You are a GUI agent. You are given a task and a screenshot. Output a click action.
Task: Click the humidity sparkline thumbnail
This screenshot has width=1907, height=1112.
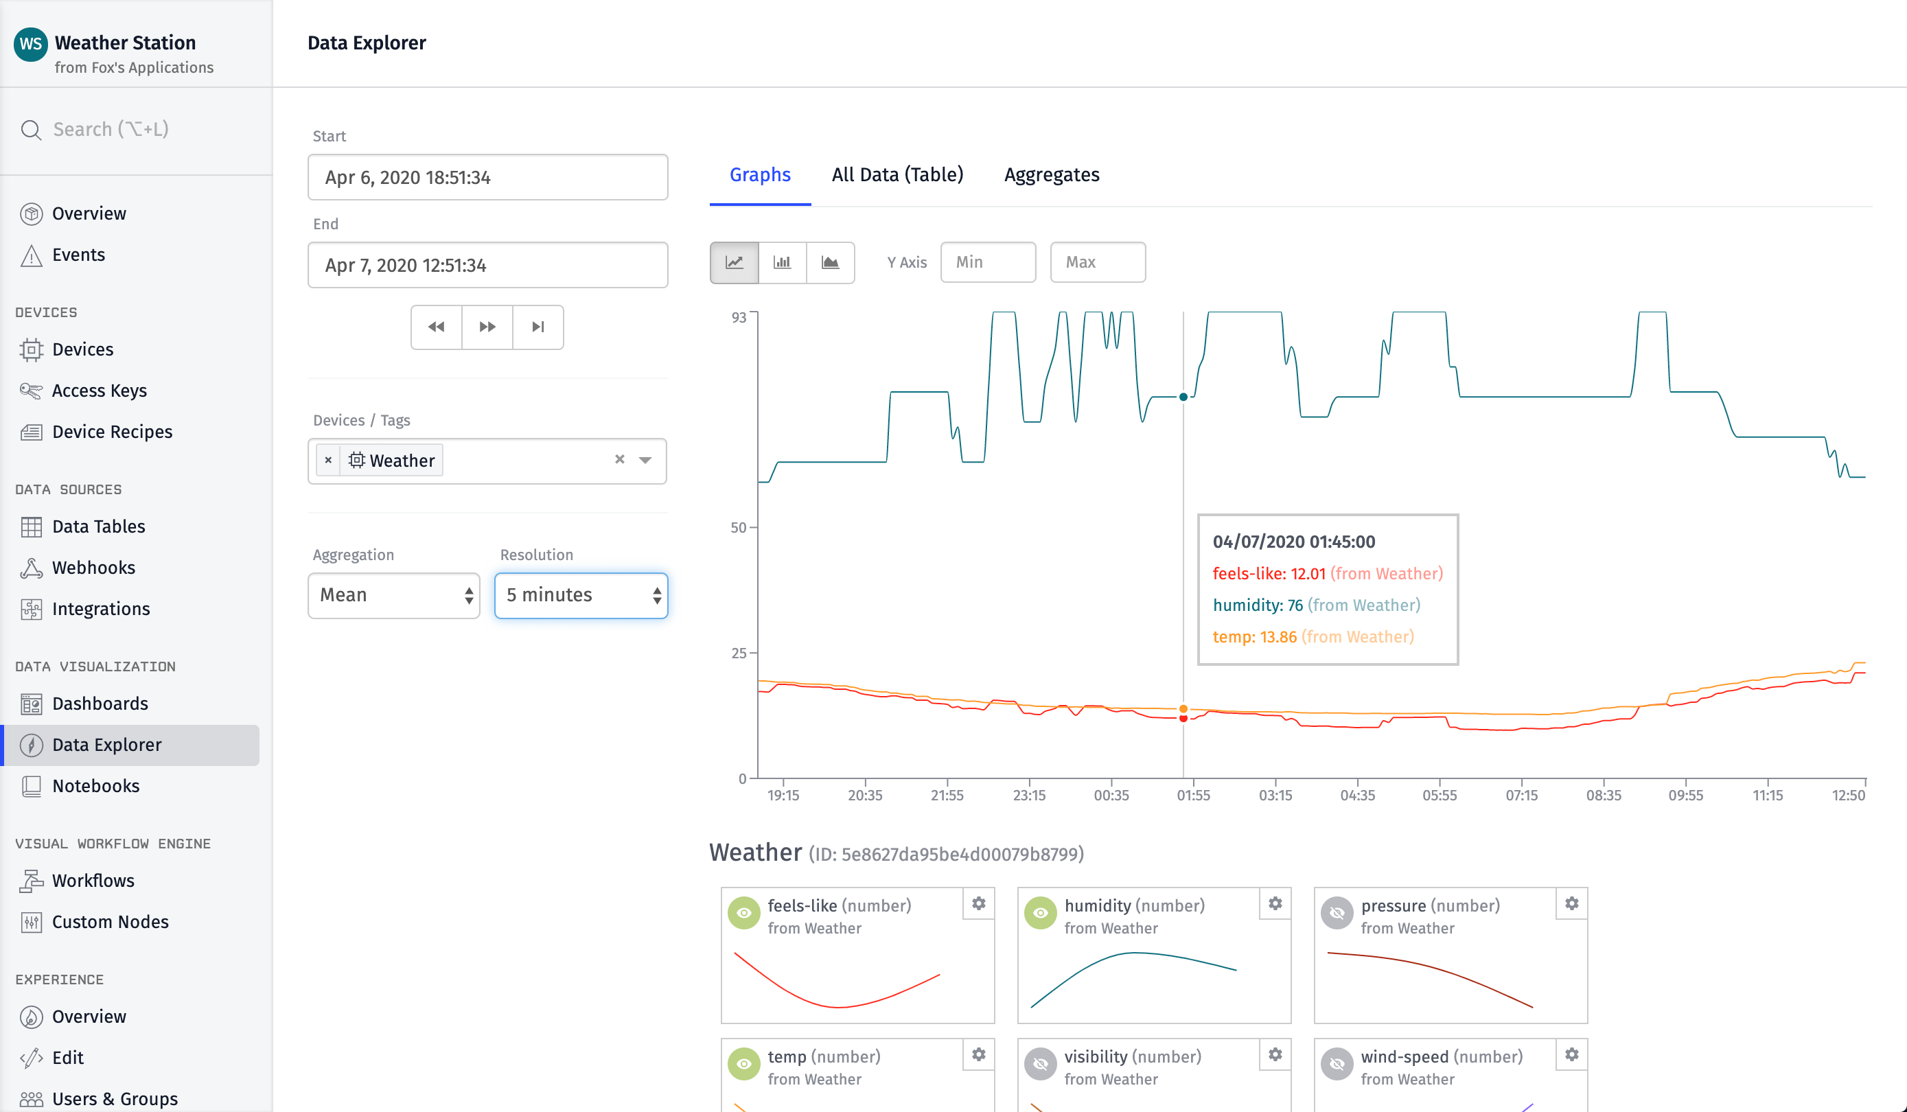click(1133, 980)
